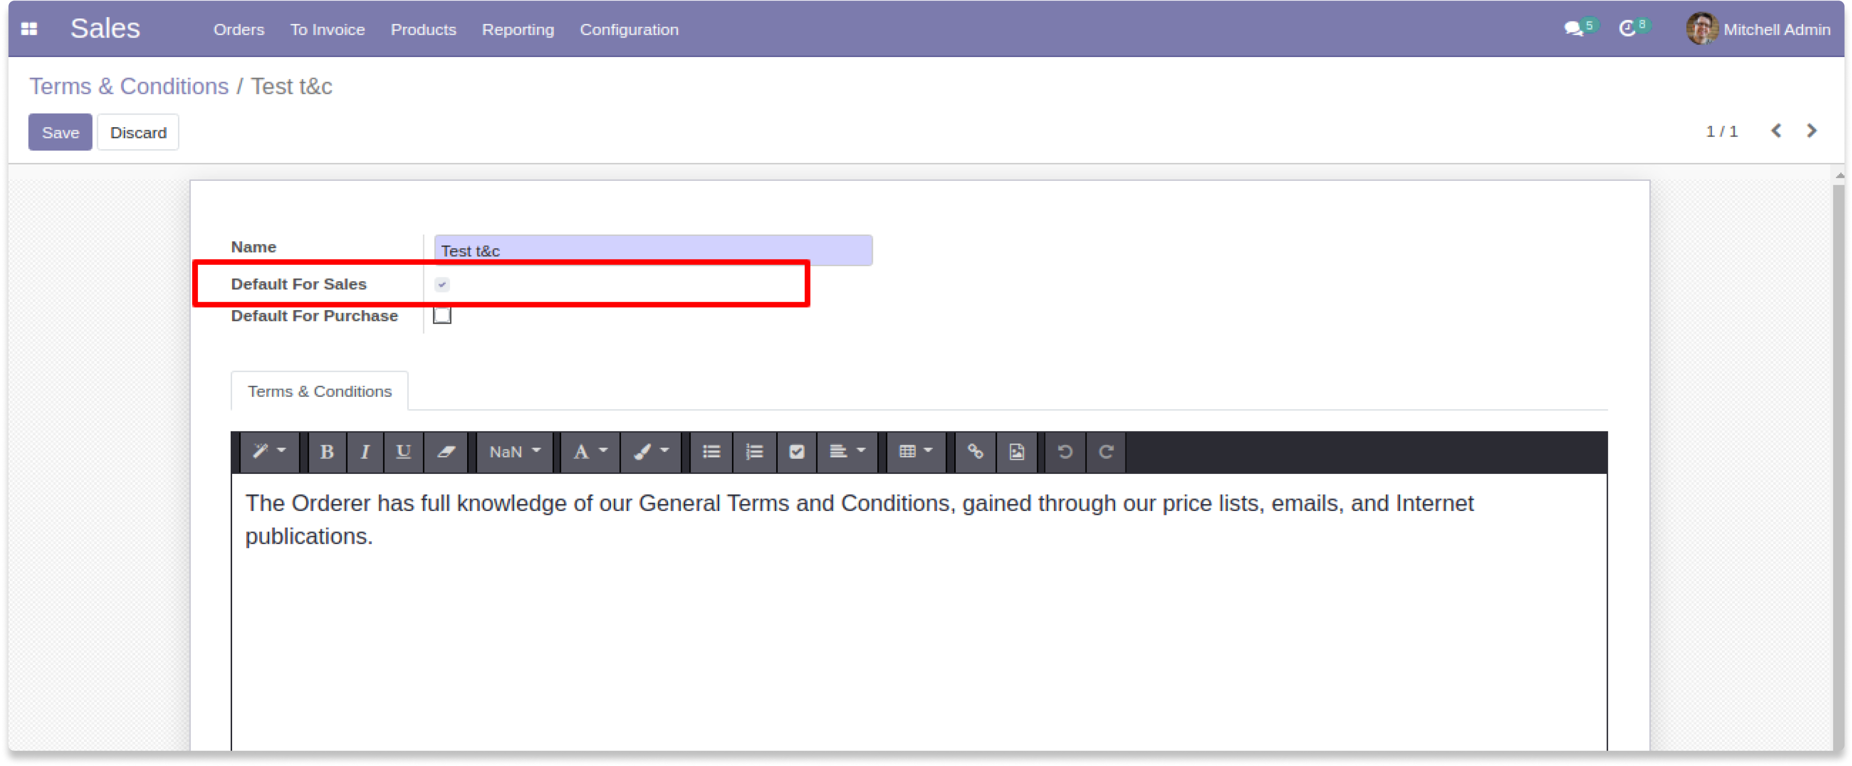1852x766 pixels.
Task: Click the Sales app title
Action: point(105,29)
